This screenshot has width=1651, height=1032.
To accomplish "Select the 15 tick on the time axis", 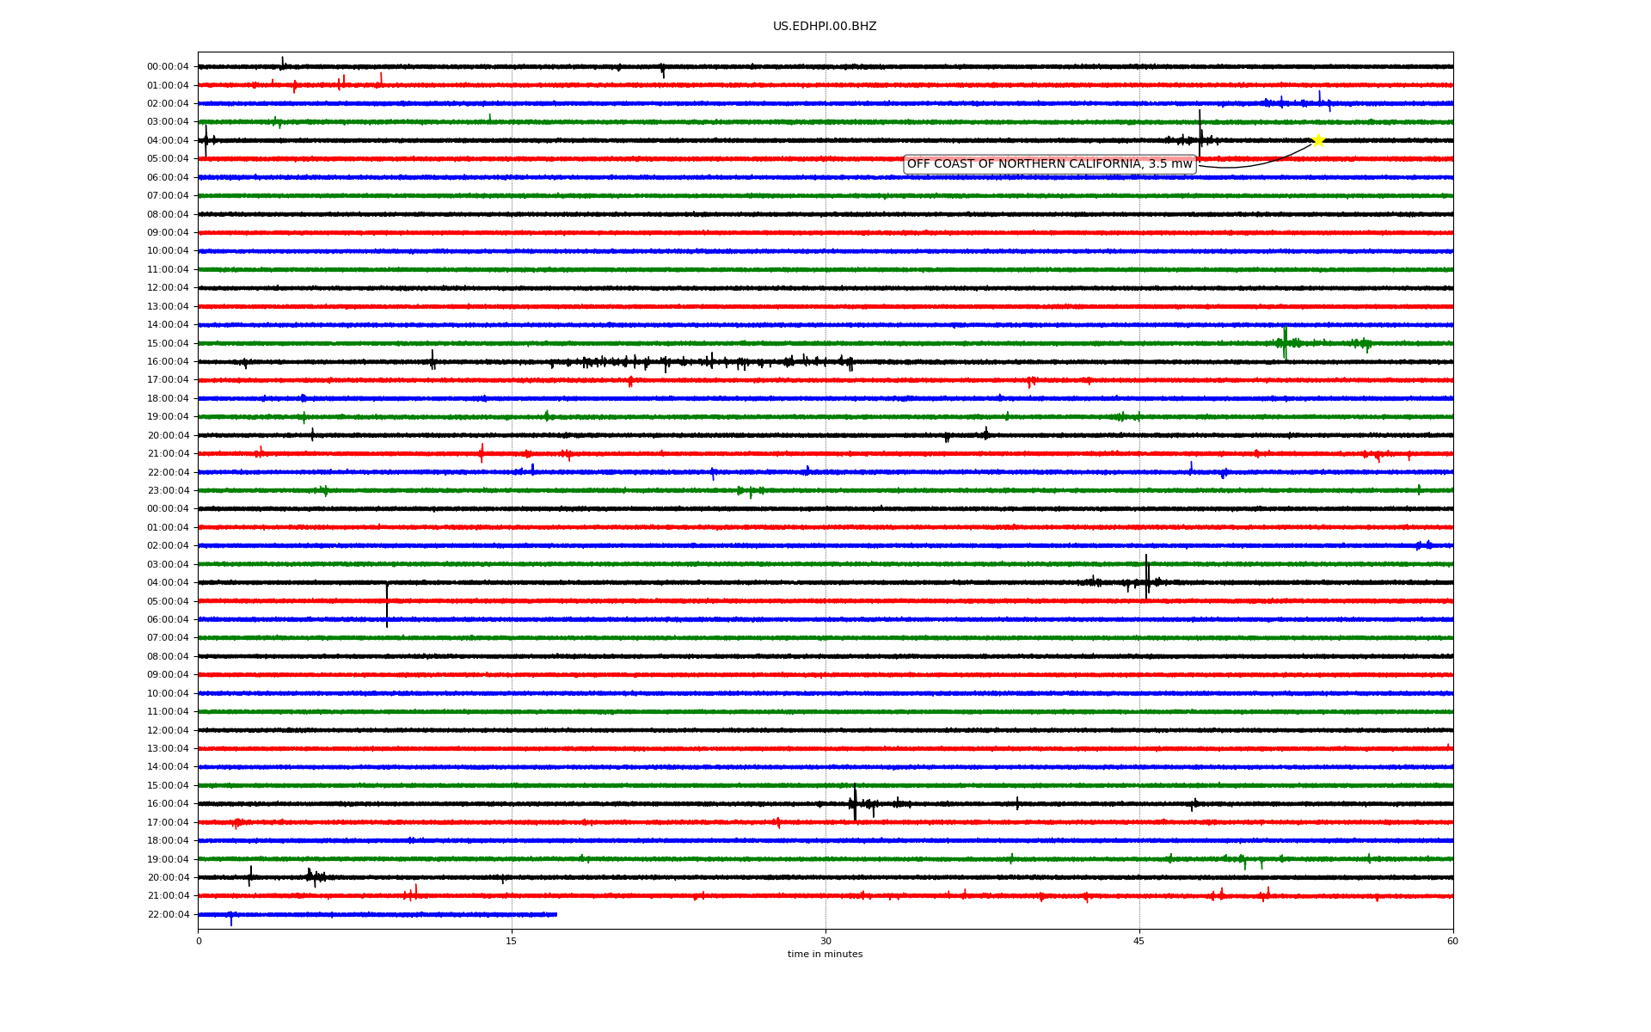I will pyautogui.click(x=512, y=941).
